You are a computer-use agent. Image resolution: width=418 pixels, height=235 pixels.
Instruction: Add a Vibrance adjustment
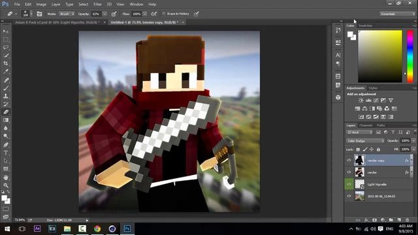391,101
